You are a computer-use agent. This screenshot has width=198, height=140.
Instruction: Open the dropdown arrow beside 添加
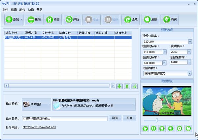pos(22,19)
